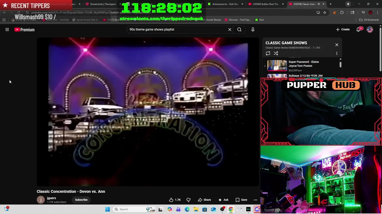
Task: Clear the YouTube search box text
Action: [230, 29]
